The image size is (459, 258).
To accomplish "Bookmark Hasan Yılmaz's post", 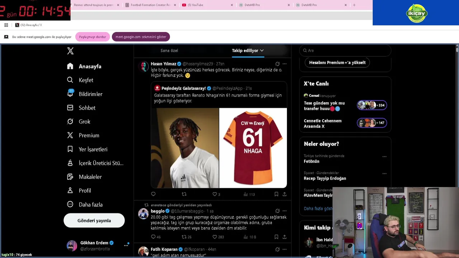I will point(276,194).
